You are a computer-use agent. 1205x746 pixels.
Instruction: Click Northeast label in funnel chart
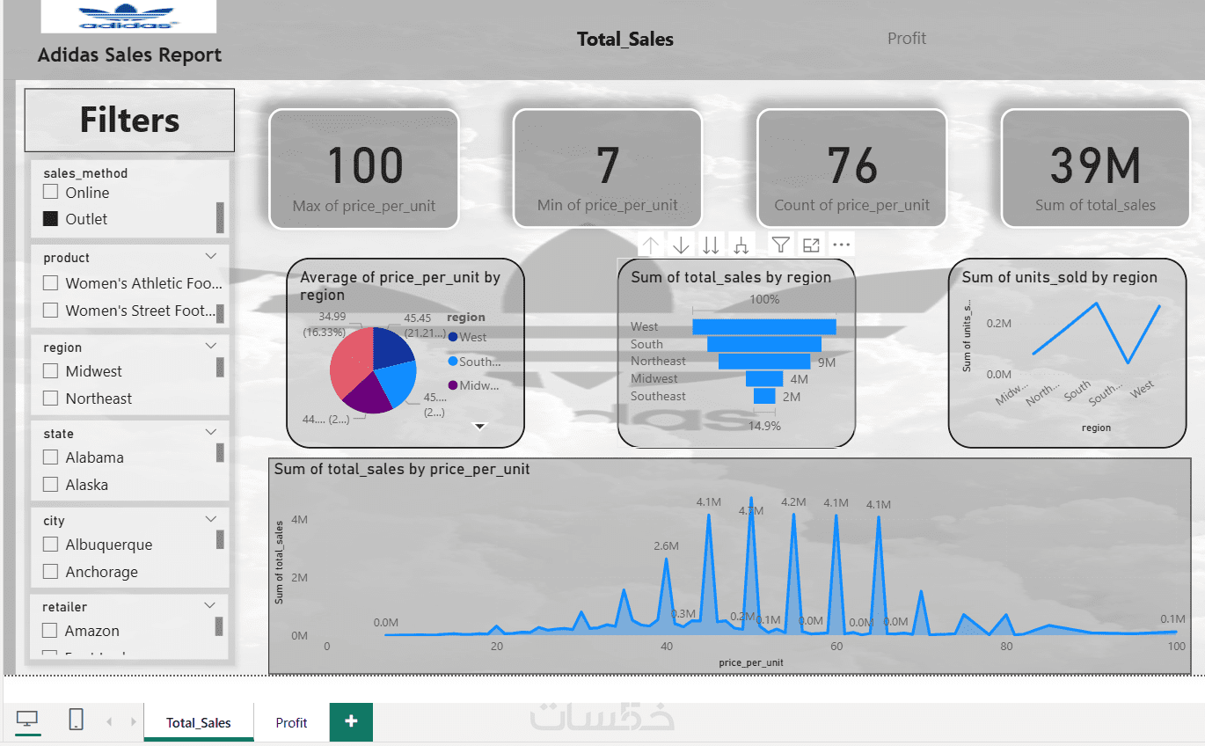[x=658, y=361]
